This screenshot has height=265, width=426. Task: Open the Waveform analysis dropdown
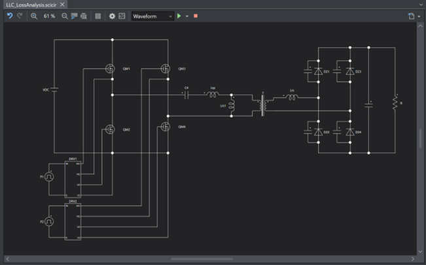(x=152, y=16)
